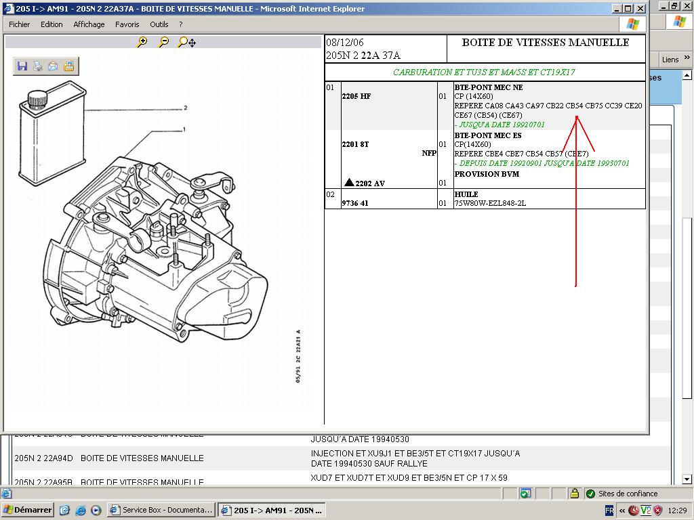The image size is (694, 520).
Task: Click Sites de confiance status text
Action: (x=628, y=494)
